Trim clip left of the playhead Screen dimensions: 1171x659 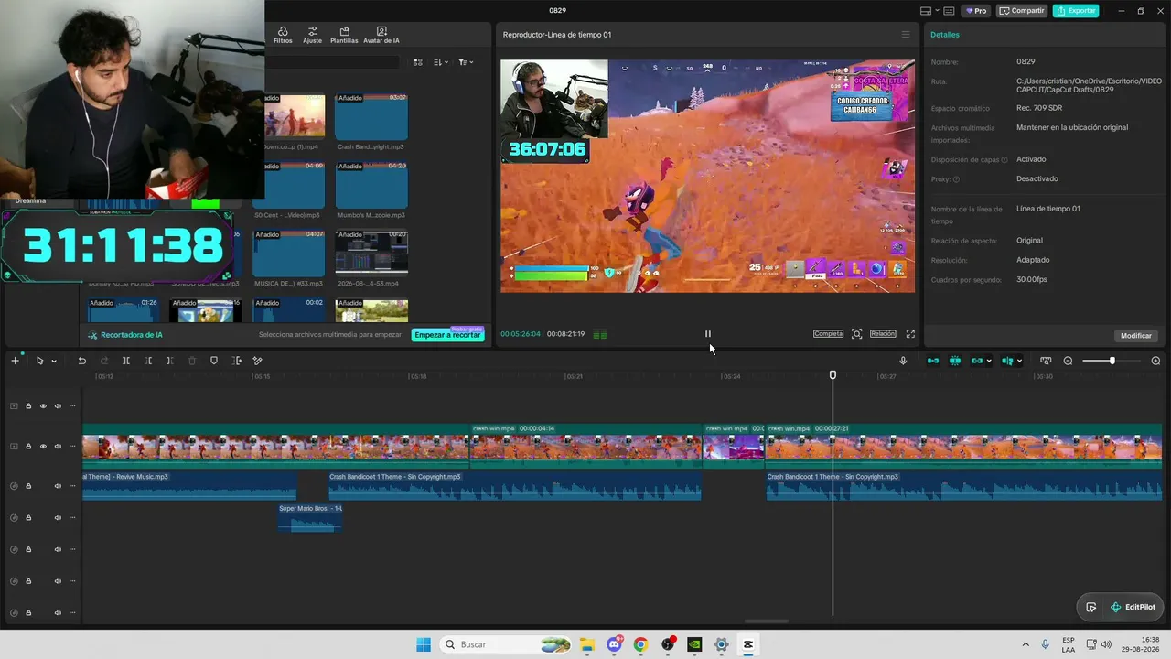click(x=148, y=361)
